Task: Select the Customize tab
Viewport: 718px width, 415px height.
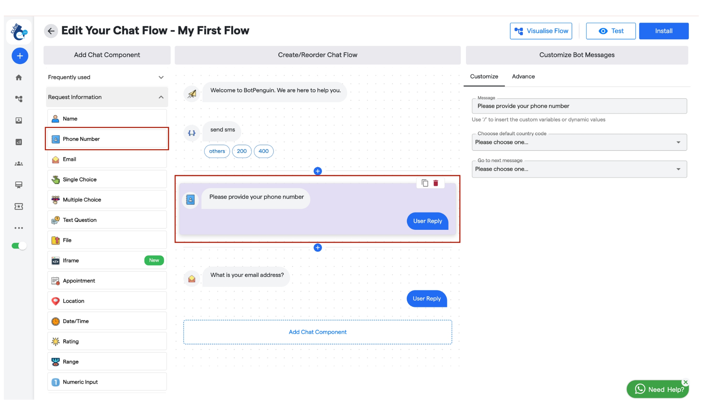Action: (484, 76)
